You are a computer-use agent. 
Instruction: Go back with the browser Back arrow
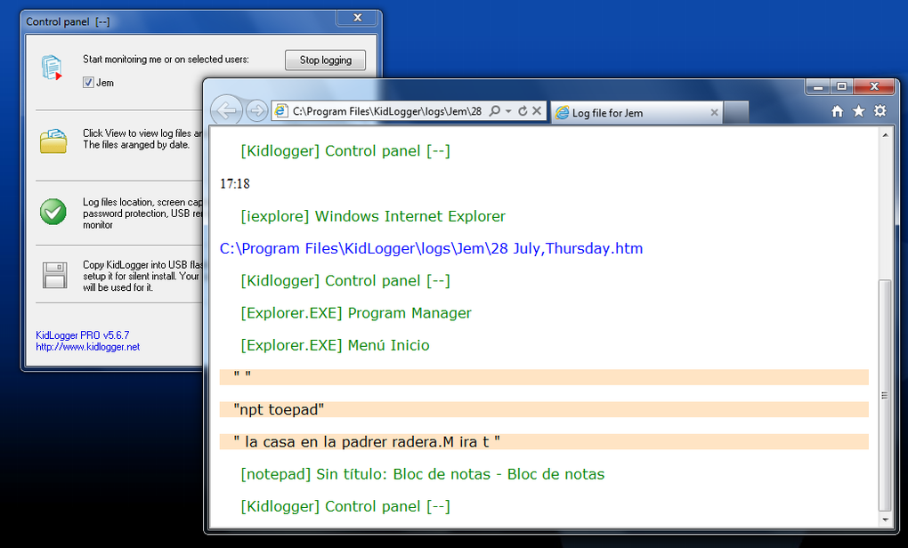pos(226,110)
